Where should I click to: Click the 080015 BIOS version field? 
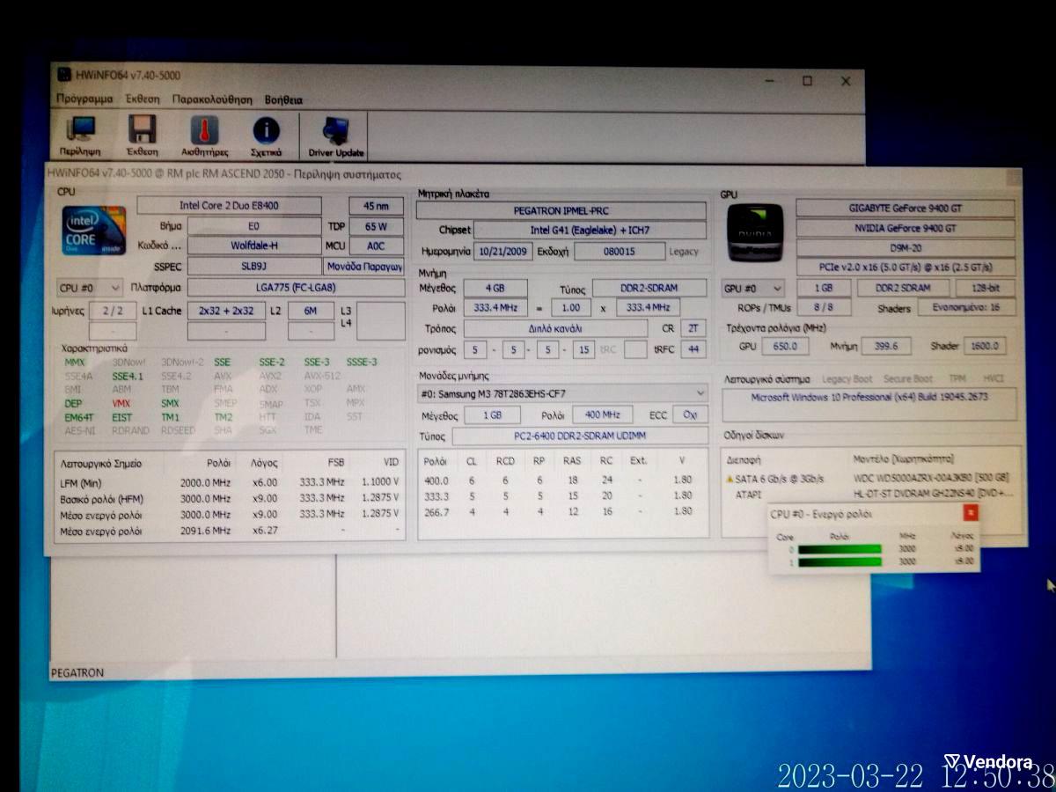click(620, 252)
